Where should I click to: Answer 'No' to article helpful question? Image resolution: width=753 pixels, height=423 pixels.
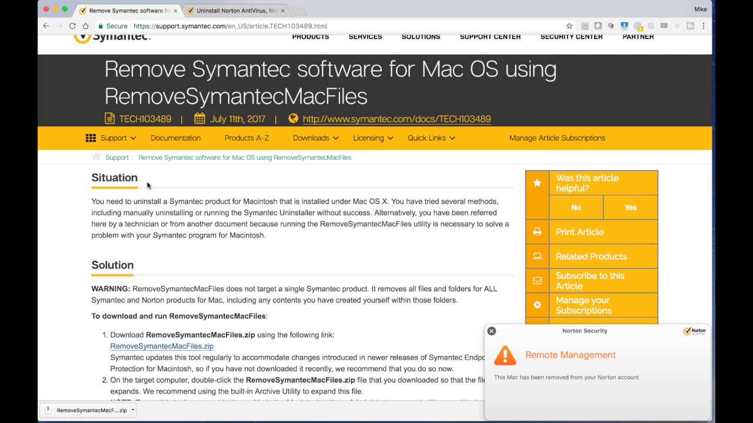point(576,207)
